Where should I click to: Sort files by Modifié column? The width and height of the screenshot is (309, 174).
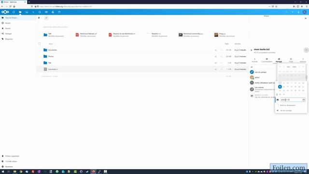[238, 44]
